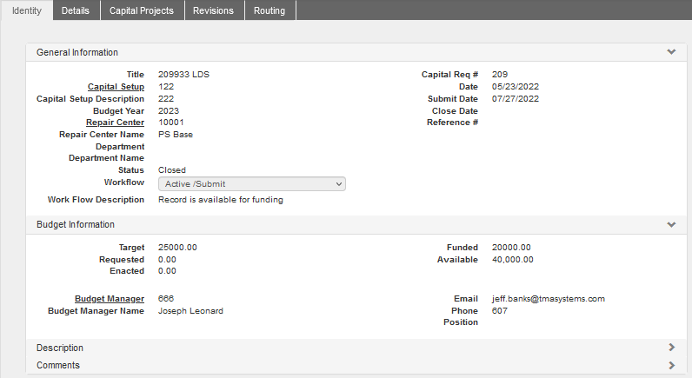Follow the Repair Center link
The height and width of the screenshot is (378, 692).
coord(115,123)
